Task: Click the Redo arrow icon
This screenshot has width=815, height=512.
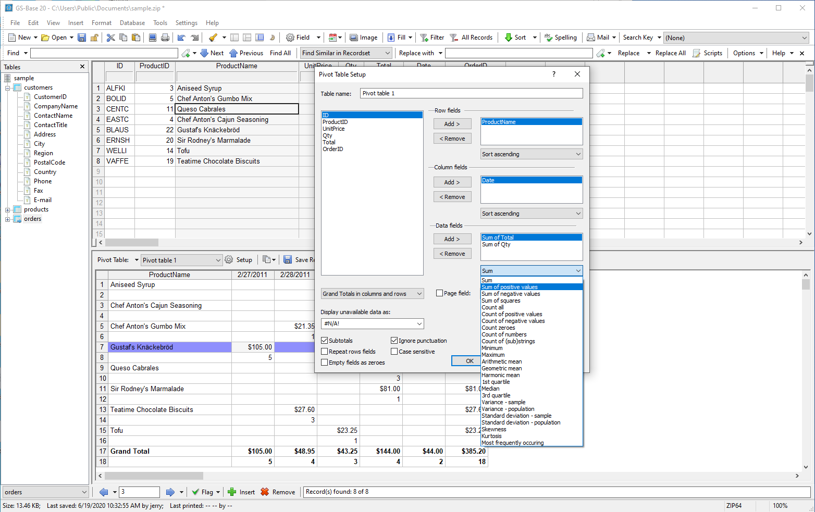Action: (194, 38)
